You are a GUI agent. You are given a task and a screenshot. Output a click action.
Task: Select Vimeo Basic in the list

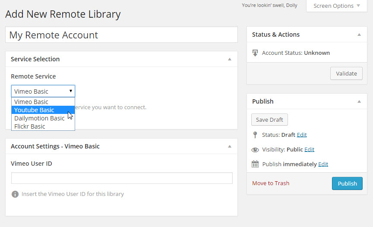tap(31, 102)
